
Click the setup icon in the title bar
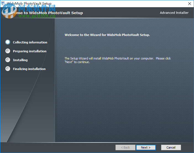(3, 4)
